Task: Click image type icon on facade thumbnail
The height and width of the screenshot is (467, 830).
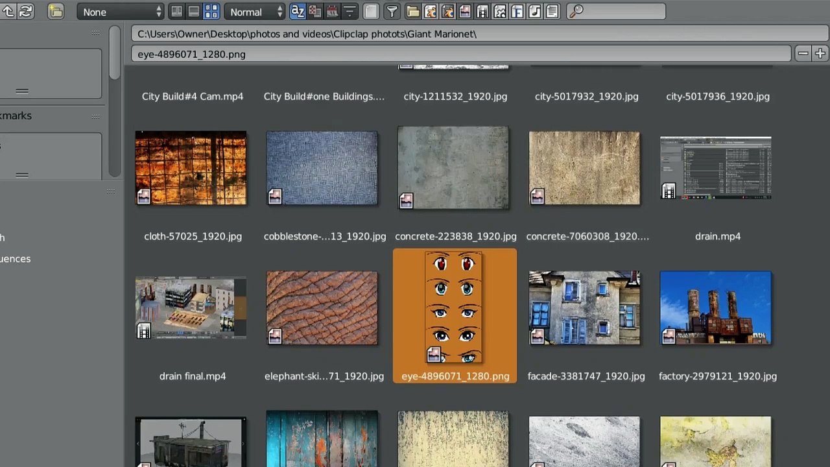Action: pos(537,336)
